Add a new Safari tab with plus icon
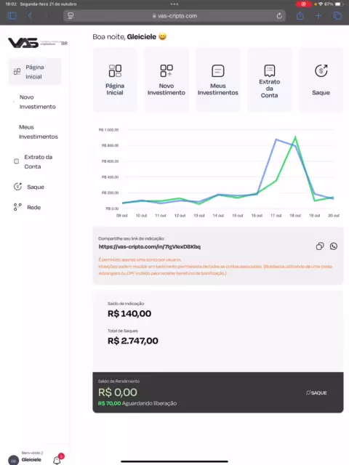This screenshot has width=349, height=465. [x=318, y=16]
